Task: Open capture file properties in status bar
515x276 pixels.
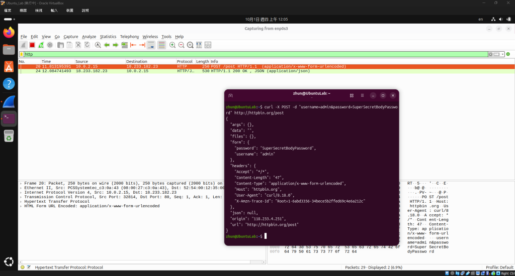Action: click(29, 267)
